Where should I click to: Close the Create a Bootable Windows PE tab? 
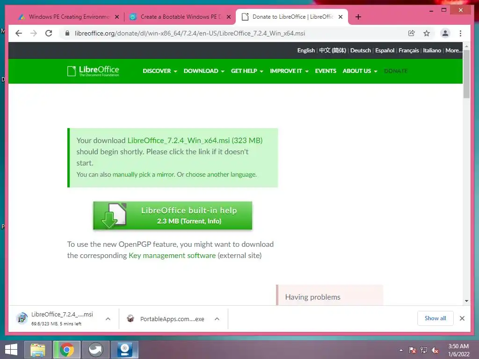tap(228, 17)
